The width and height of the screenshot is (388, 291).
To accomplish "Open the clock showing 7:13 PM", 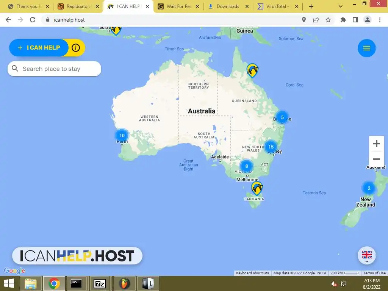I will (x=371, y=284).
